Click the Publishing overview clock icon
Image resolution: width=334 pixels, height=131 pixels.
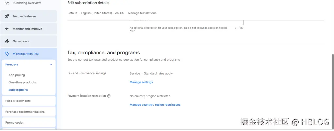click(7, 3)
